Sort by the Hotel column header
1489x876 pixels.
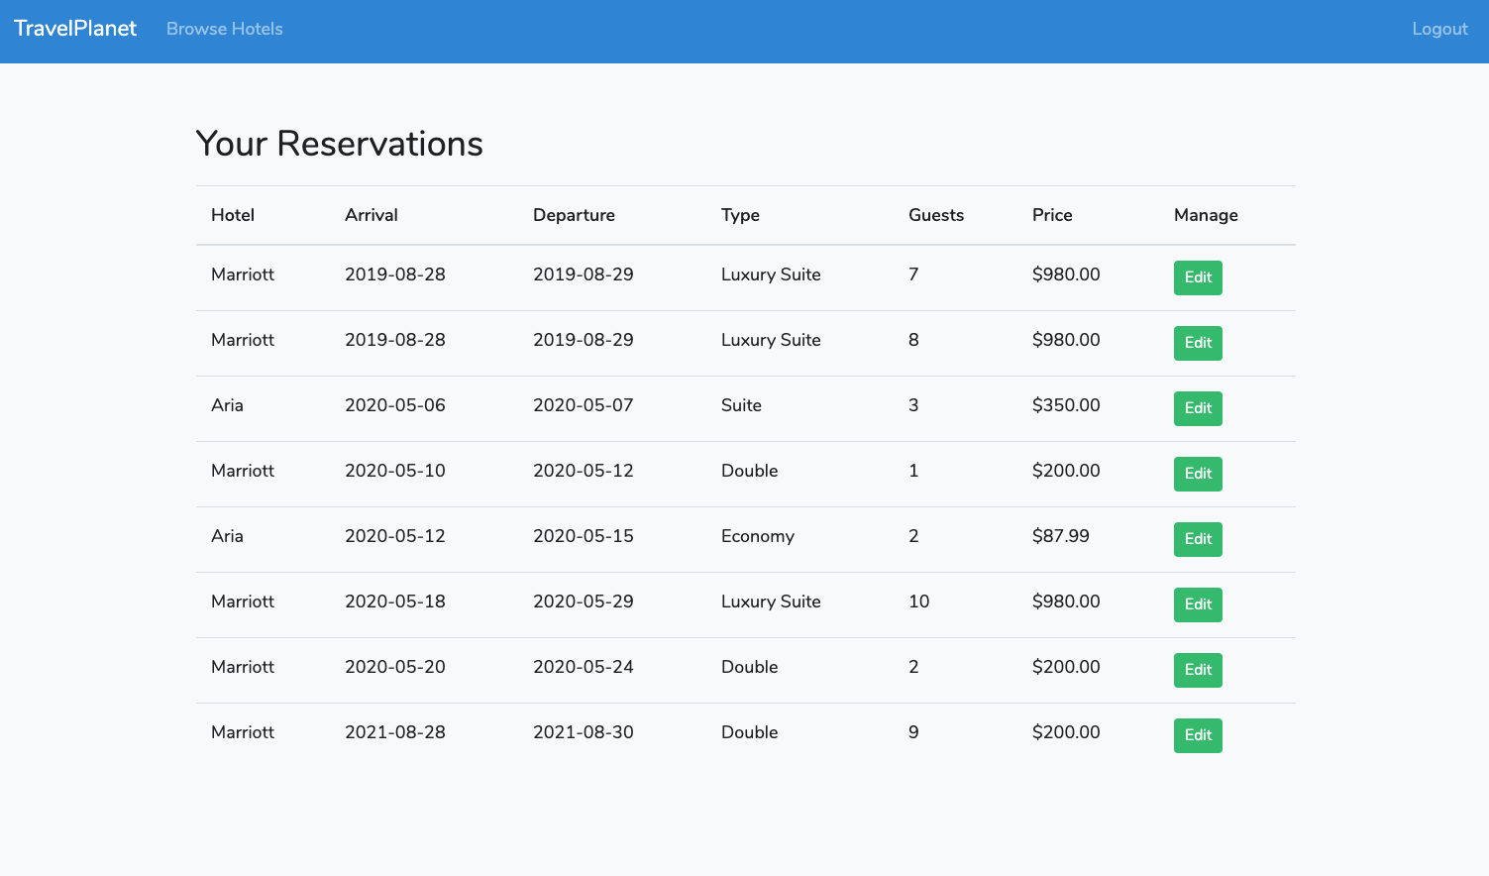[x=232, y=215]
